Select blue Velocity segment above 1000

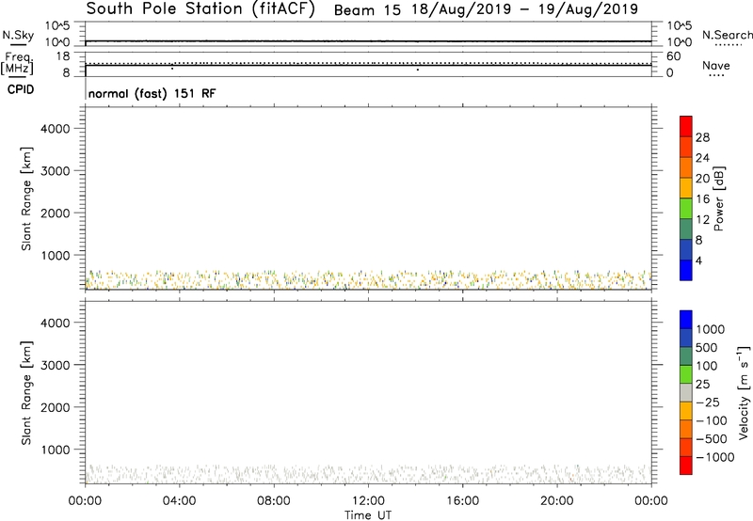pos(686,320)
